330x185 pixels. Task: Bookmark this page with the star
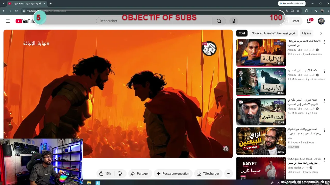298,11
